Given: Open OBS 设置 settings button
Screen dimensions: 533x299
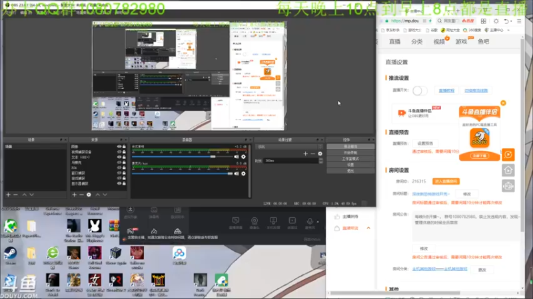Looking at the screenshot, I should (x=350, y=165).
